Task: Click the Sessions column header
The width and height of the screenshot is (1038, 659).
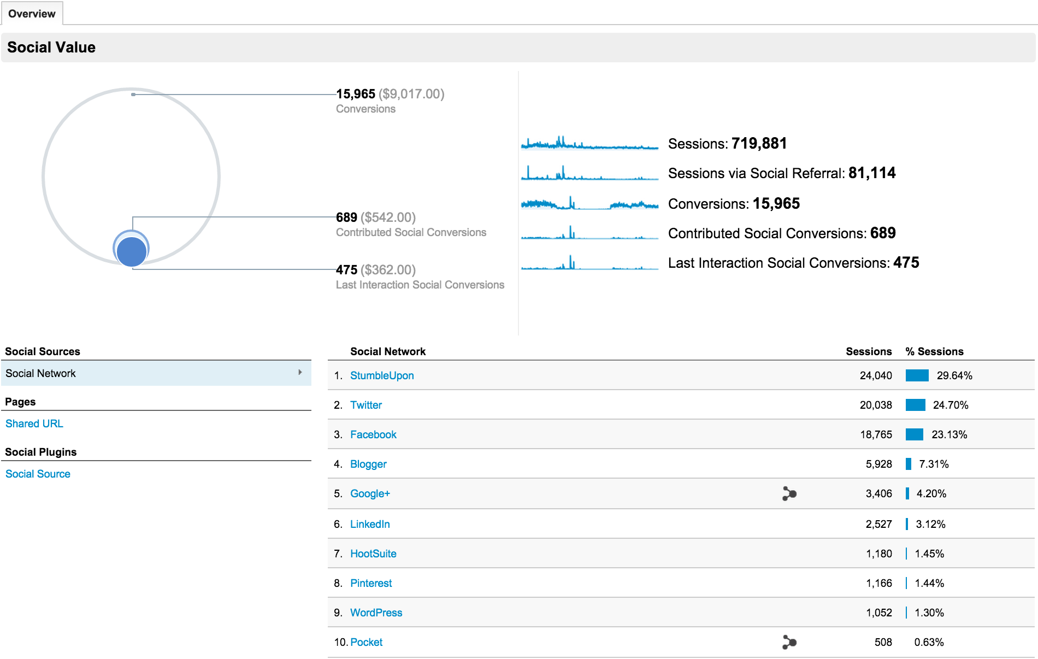Action: click(869, 351)
